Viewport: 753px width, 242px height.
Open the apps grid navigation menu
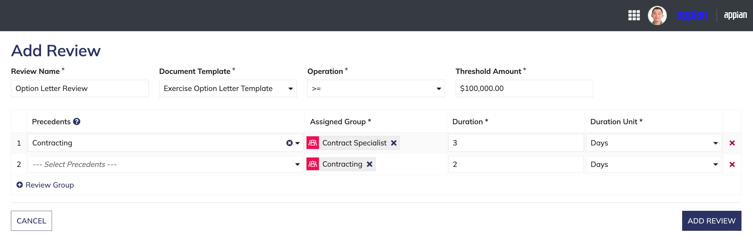tap(634, 15)
